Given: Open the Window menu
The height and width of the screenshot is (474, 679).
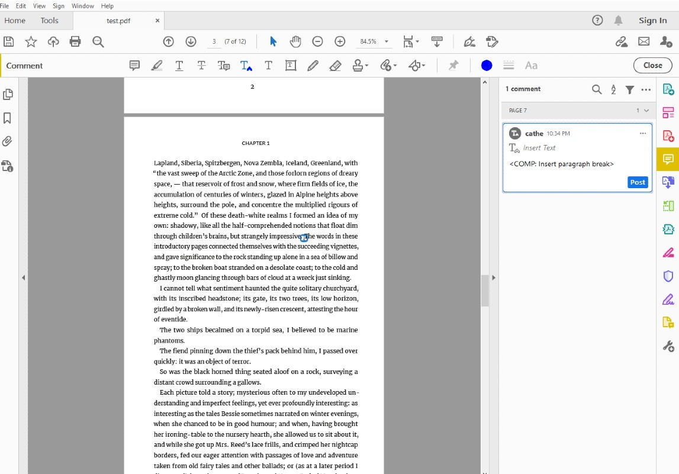Looking at the screenshot, I should [83, 6].
